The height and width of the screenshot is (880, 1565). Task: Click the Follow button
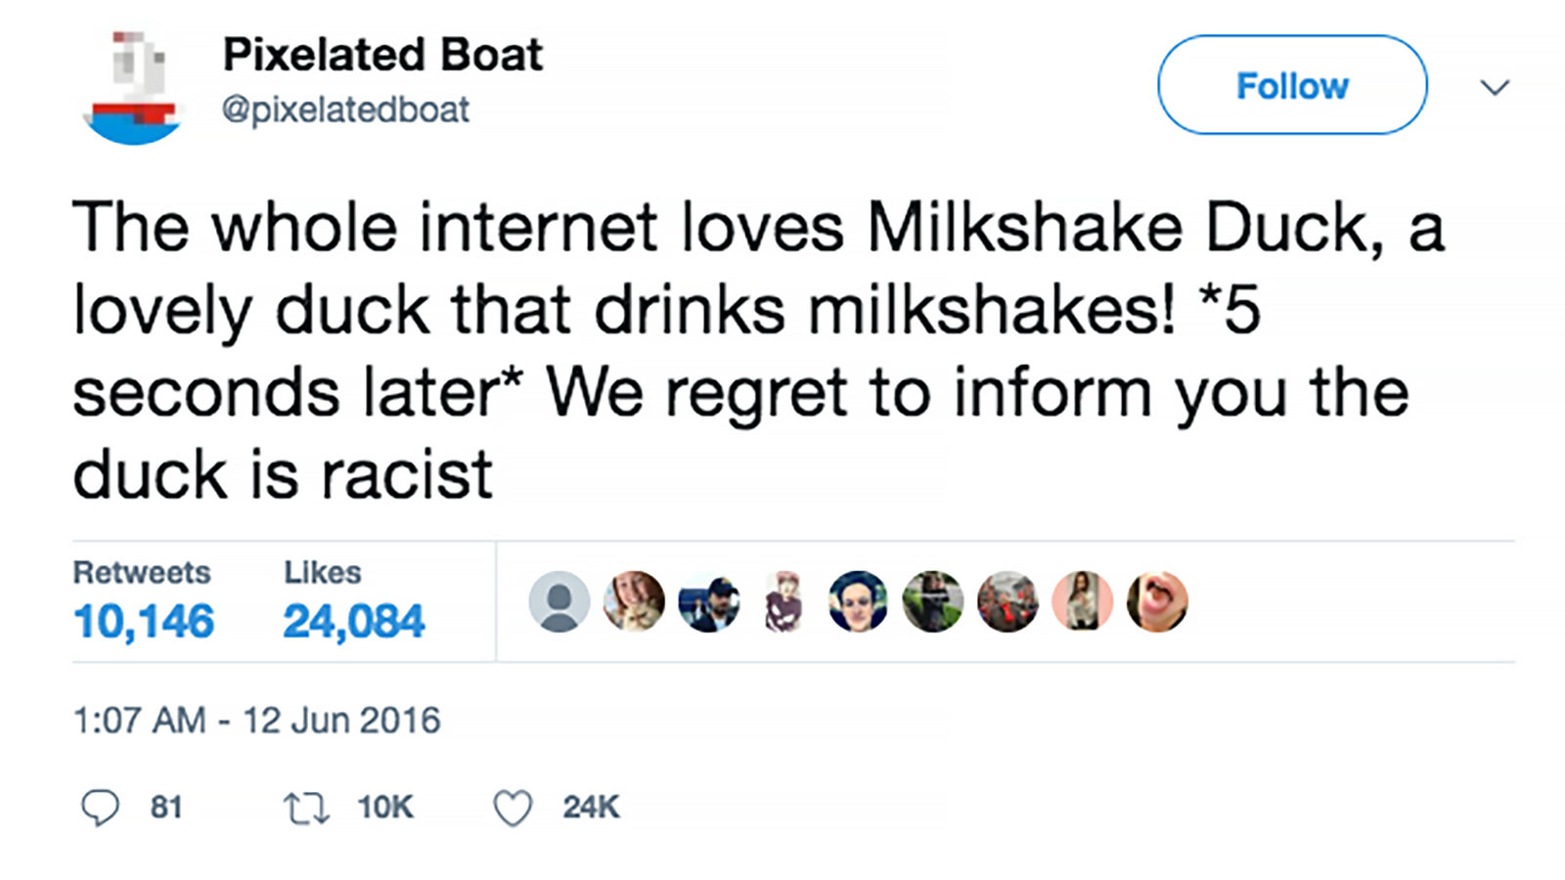[x=1291, y=85]
